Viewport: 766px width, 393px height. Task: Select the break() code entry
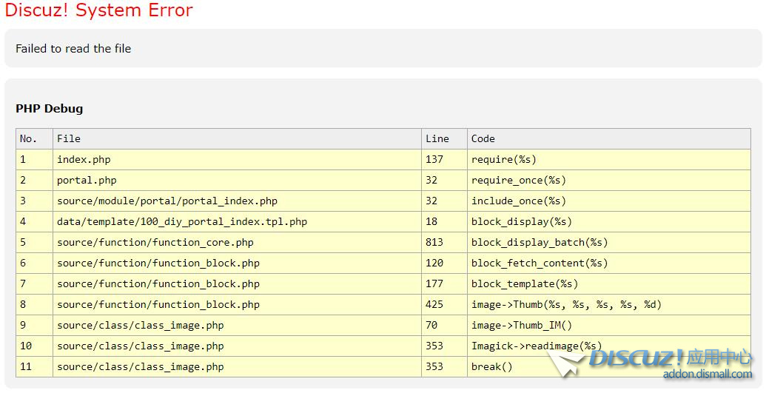(x=491, y=367)
